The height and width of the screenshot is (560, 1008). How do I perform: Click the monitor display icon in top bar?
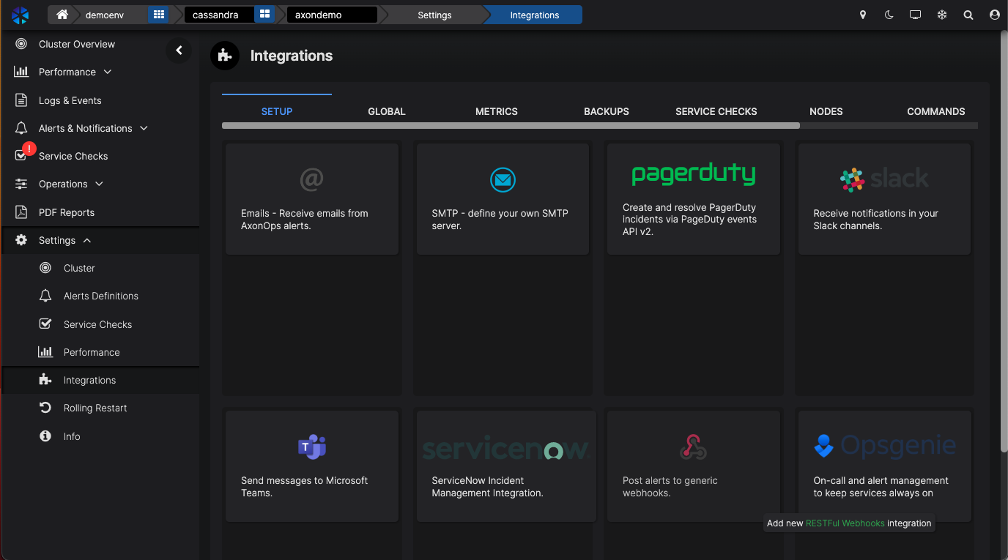click(915, 15)
